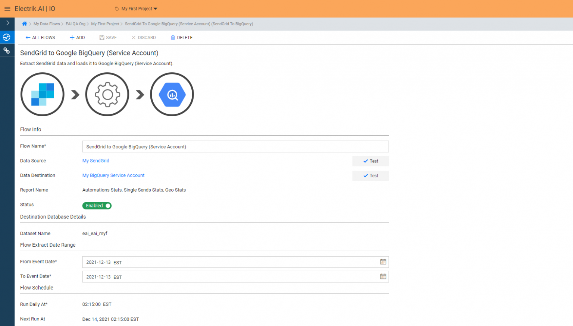Open the calendar picker for To Event Date
This screenshot has width=573, height=326.
pyautogui.click(x=383, y=276)
